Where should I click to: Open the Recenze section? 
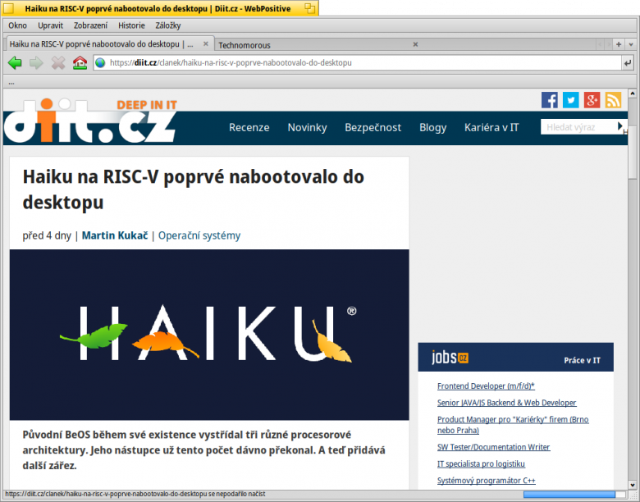(x=249, y=127)
